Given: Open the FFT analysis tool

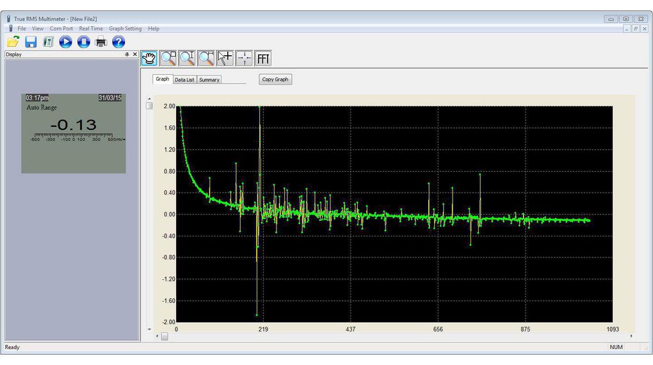Looking at the screenshot, I should (262, 58).
